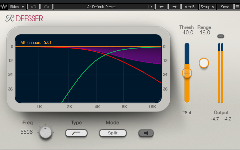Click the frequency response graph display
Screen dimensions: 240x150
tap(88, 69)
